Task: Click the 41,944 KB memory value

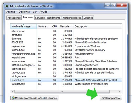Action: [x=66, y=46]
